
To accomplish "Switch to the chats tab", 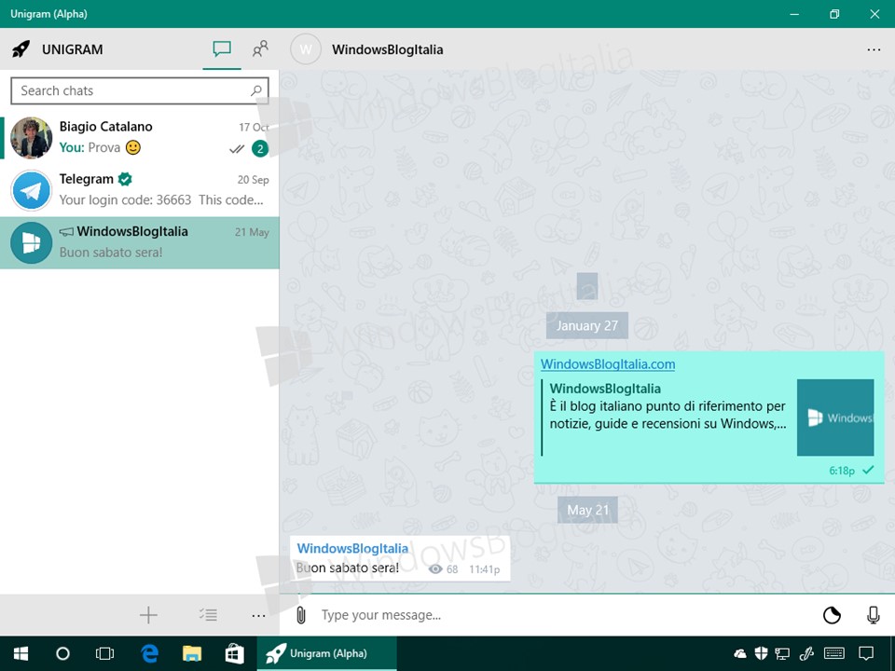I will (222, 49).
